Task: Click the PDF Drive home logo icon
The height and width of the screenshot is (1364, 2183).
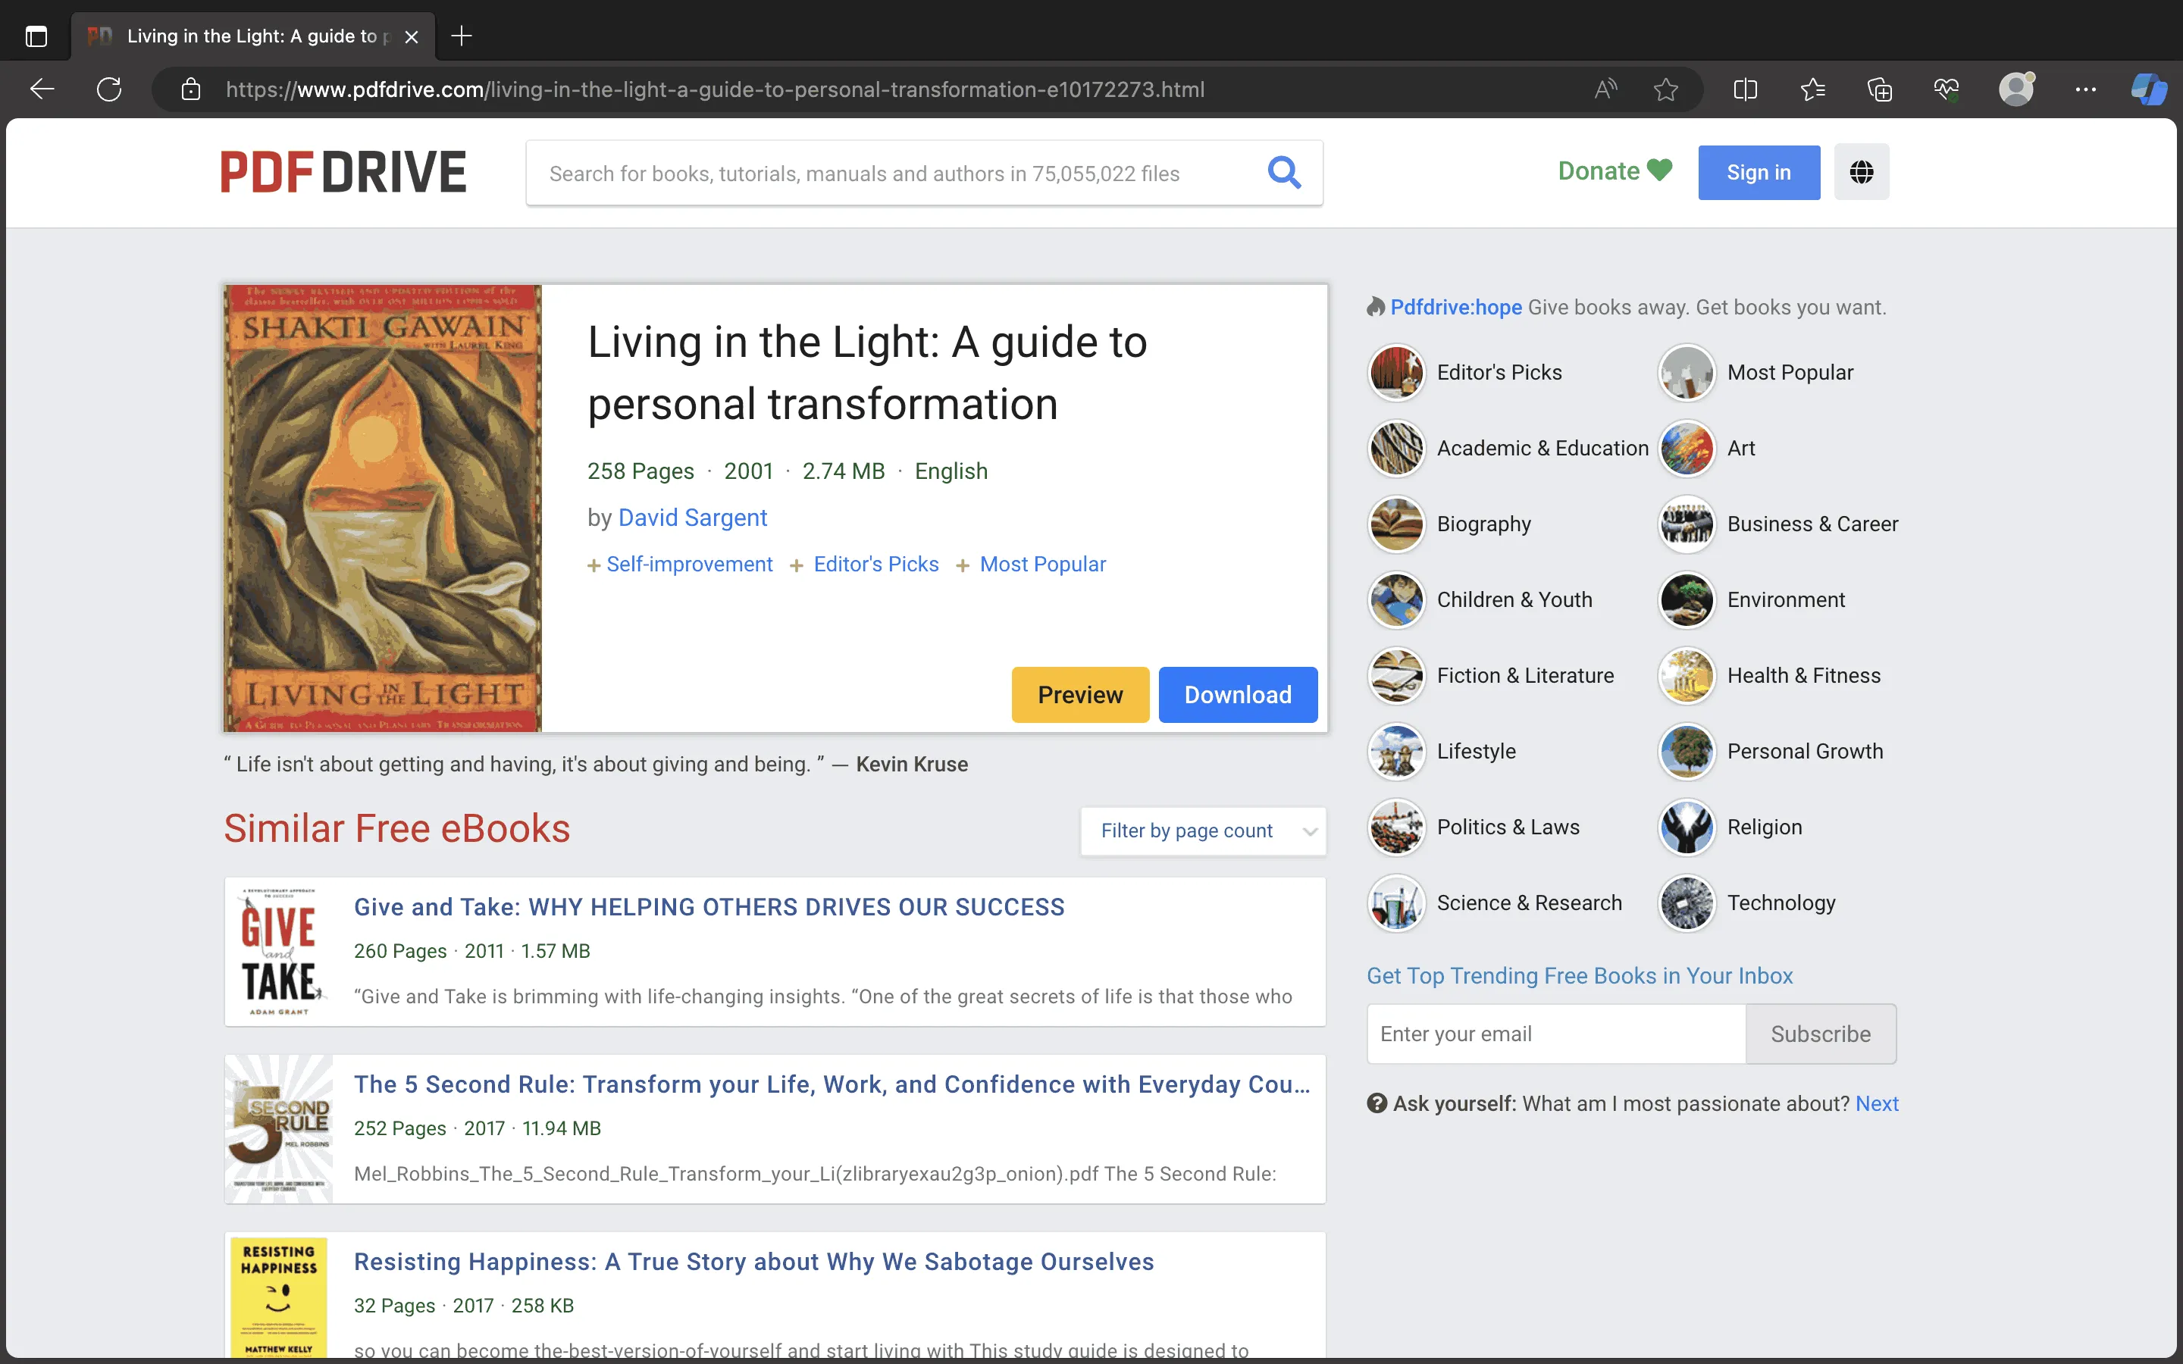Action: point(343,171)
